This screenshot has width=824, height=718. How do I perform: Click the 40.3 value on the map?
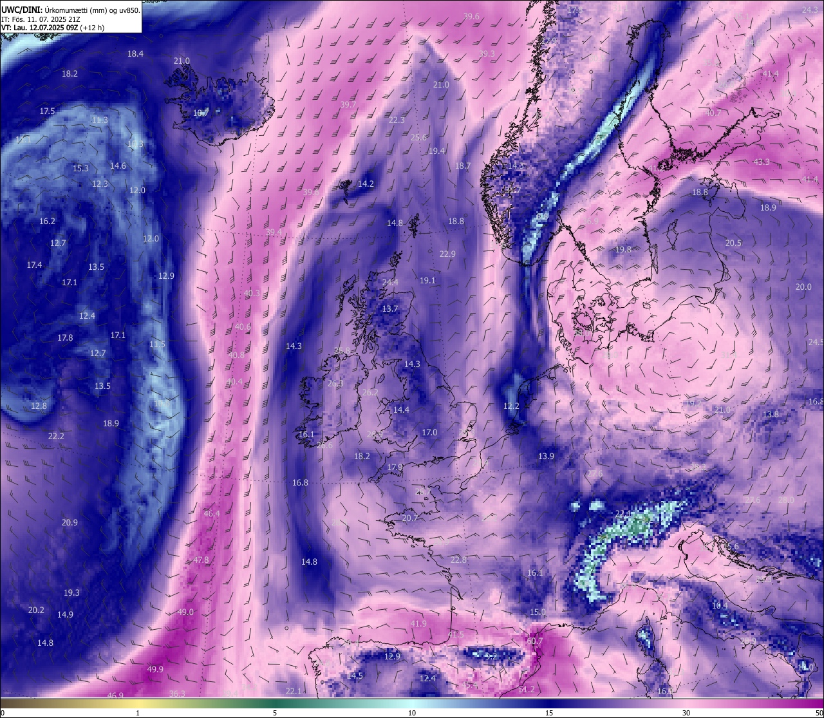252,294
